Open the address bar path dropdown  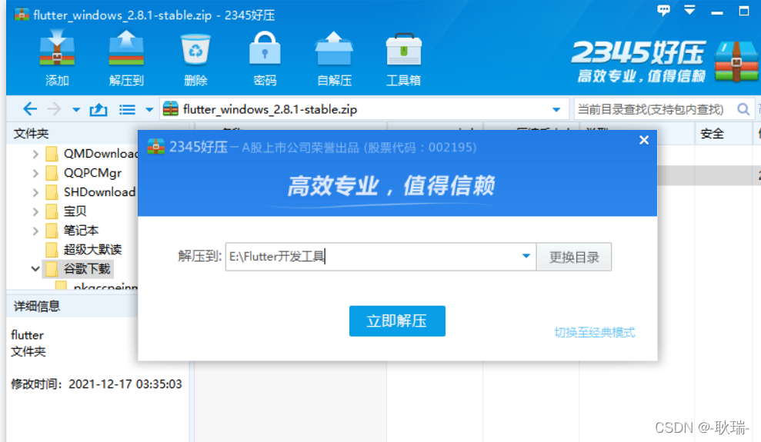[556, 110]
